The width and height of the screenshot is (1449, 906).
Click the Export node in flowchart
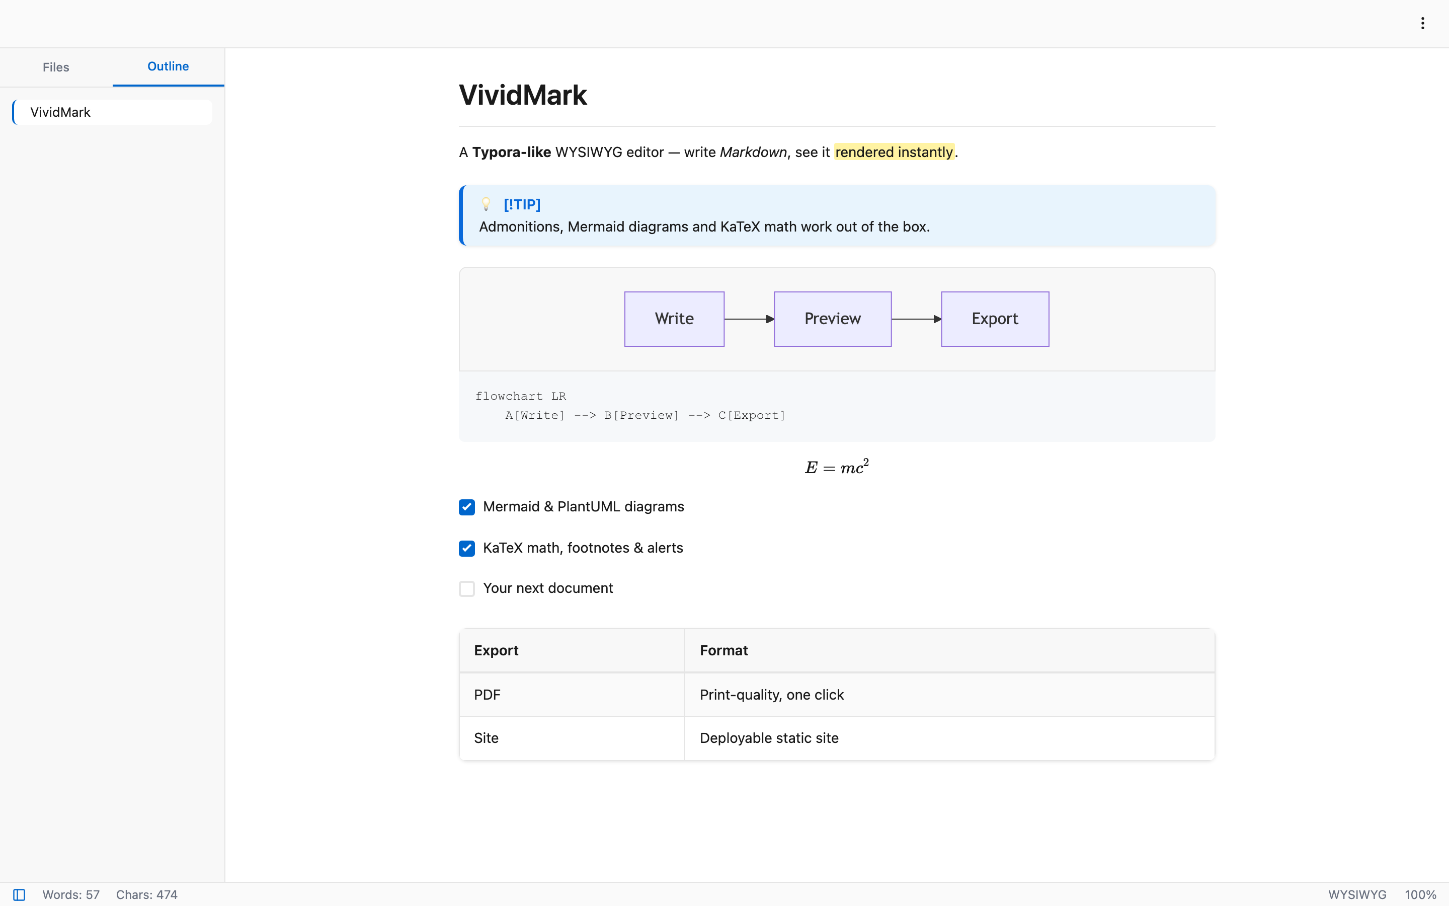tap(995, 319)
